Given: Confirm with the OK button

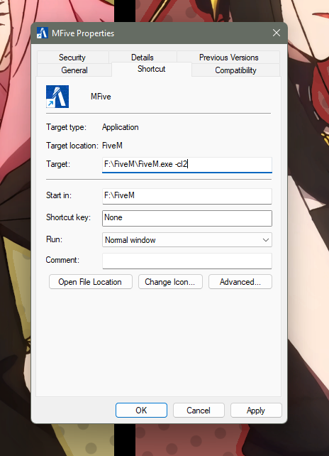Looking at the screenshot, I should 141,410.
